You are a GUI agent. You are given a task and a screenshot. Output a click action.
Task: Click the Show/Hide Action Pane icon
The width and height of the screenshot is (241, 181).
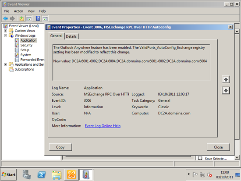[x=45, y=18]
